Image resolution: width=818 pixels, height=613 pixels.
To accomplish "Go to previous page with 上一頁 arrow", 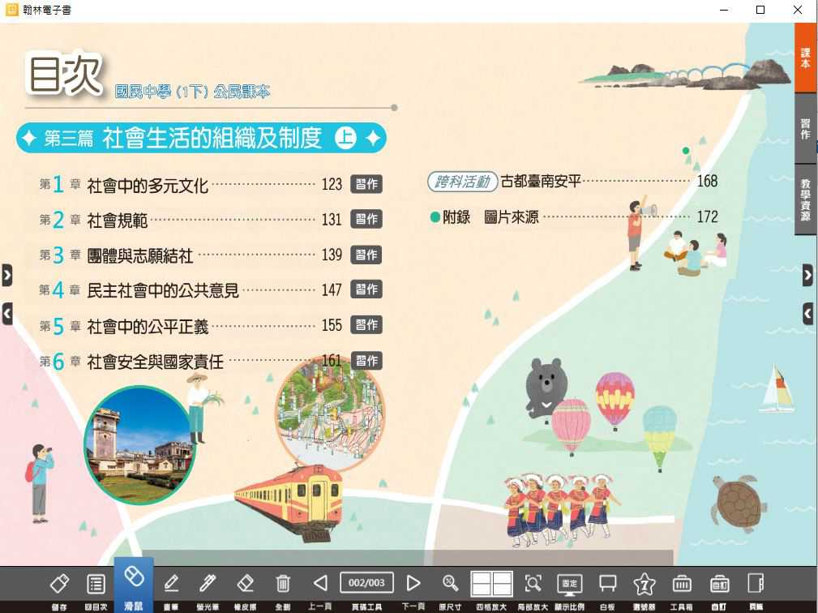I will [x=320, y=583].
